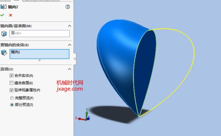221x136 pixels.
Task: Collapse the 要镜向的实体(B) section
Action: (x=69, y=45)
